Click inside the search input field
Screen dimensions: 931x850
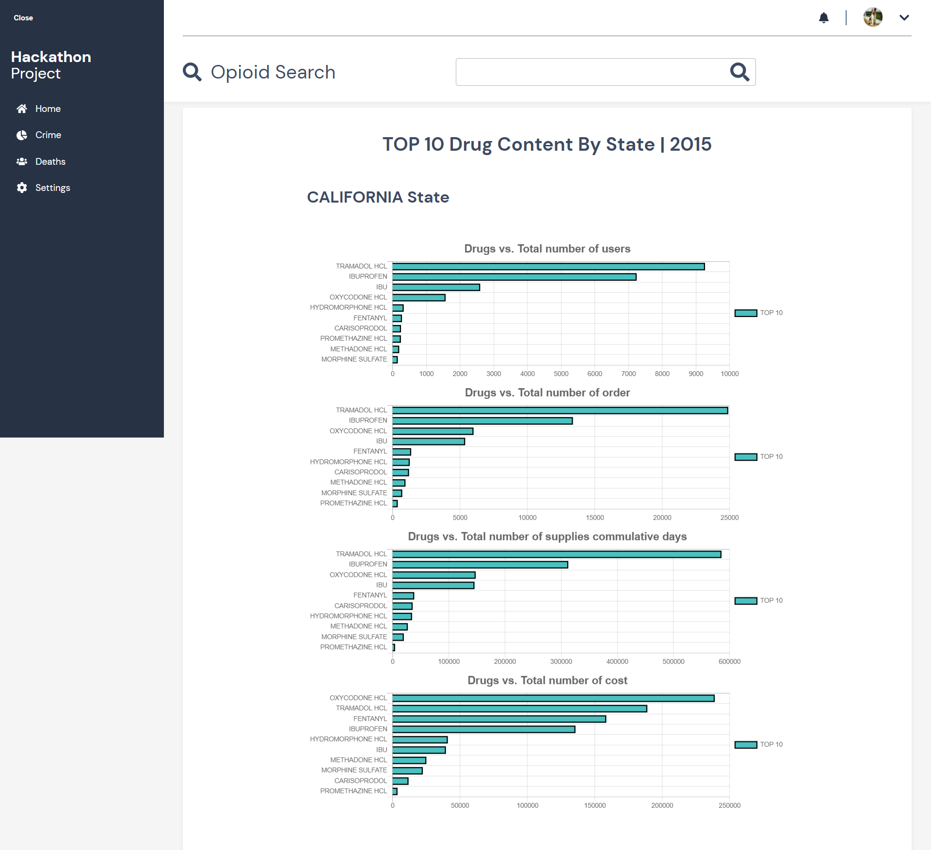(x=582, y=72)
